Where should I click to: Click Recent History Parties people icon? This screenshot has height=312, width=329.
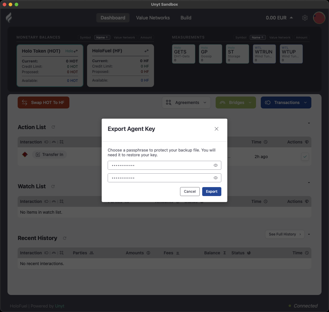[x=92, y=253]
